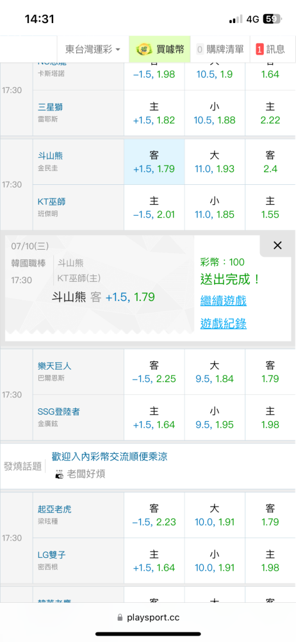Select LG雙子 主 1.98 moneyline
The height and width of the screenshot is (642, 296).
pos(270,561)
